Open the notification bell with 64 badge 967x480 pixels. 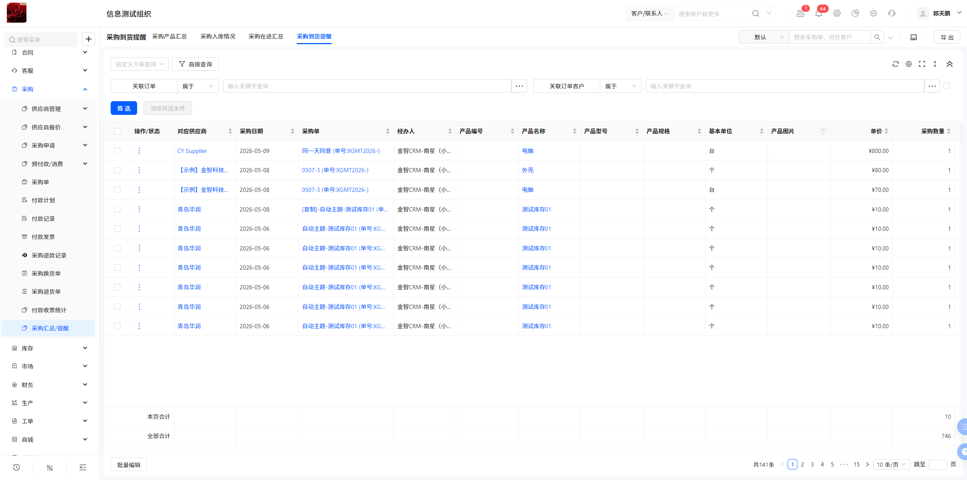click(x=819, y=14)
